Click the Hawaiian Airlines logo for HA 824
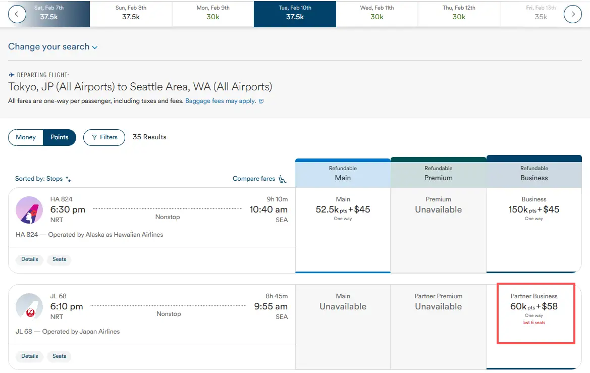The image size is (590, 373). [x=29, y=209]
